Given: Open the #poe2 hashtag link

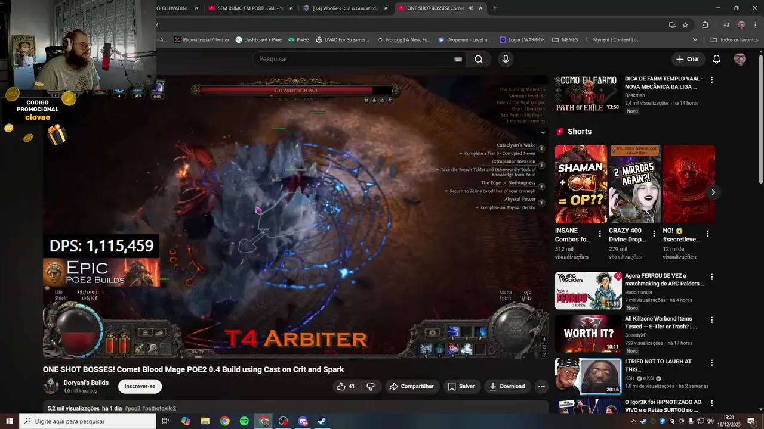Looking at the screenshot, I should (x=133, y=408).
